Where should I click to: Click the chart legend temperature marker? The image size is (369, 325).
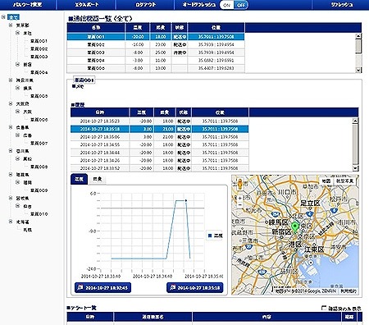click(x=210, y=236)
